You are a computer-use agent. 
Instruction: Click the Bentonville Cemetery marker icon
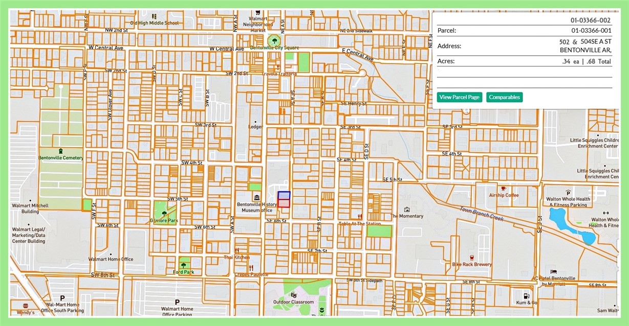[x=61, y=151]
